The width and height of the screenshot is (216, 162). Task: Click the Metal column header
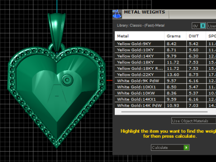[x=139, y=36]
